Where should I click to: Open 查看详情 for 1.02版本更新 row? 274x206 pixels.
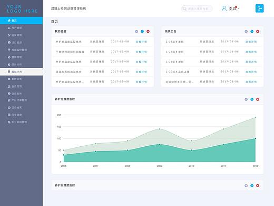pyautogui.click(x=251, y=52)
